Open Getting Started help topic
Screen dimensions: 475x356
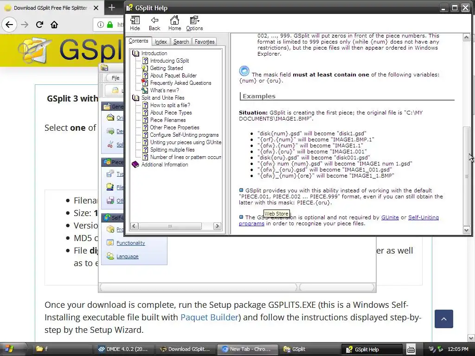167,68
